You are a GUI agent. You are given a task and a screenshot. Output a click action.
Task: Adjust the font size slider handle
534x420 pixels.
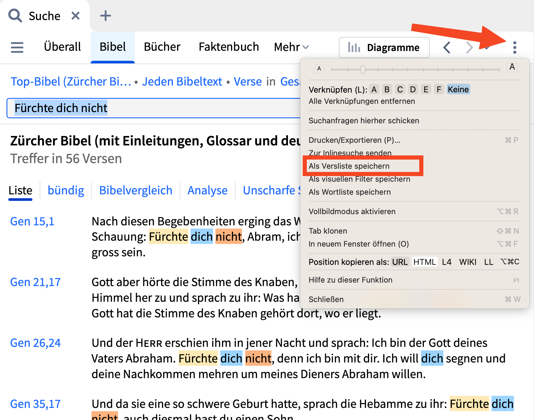(363, 70)
